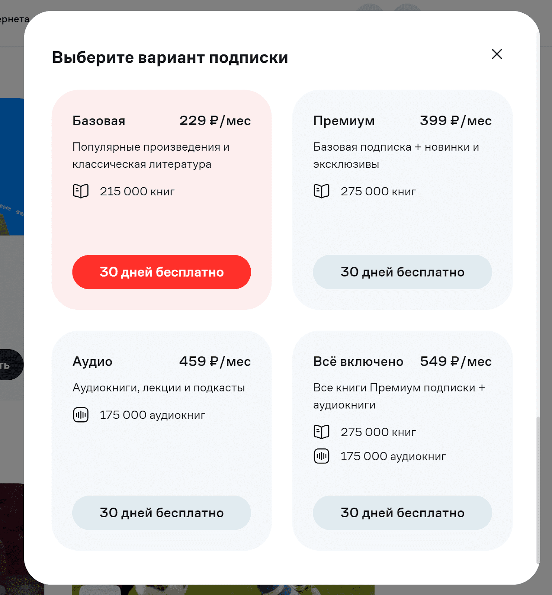Click the Выберите вариант подписки heading
Screen dimensions: 552x595
(x=170, y=58)
